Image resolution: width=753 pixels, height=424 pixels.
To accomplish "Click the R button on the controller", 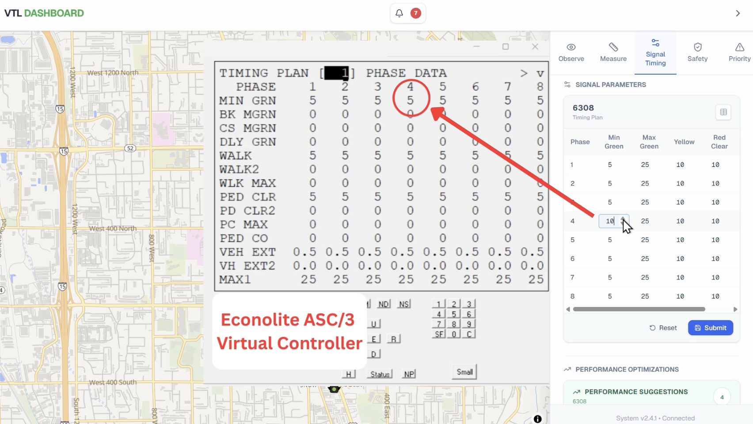I will click(x=394, y=339).
